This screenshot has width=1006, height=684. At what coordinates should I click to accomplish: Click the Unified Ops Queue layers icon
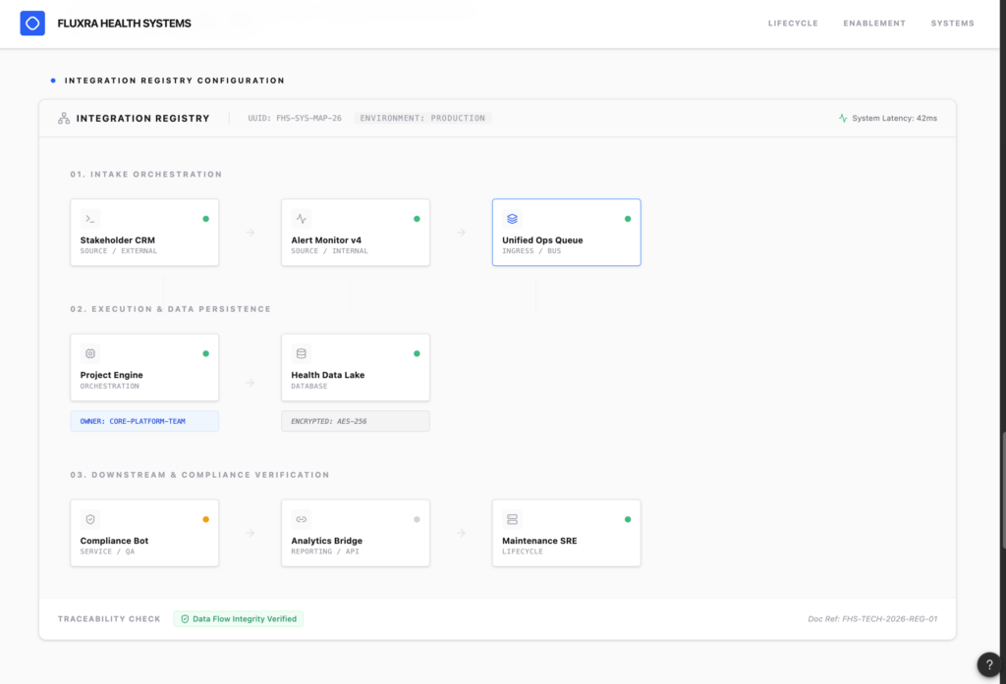point(512,219)
